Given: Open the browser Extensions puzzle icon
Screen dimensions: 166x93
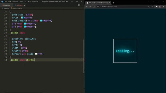Looking at the screenshot, I should pos(157,6).
